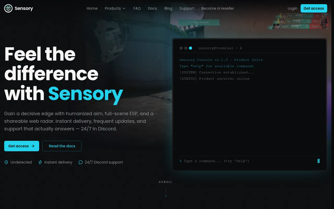Click the Sensory brain logo icon
Screen dimensions: 334x209
[8, 8]
